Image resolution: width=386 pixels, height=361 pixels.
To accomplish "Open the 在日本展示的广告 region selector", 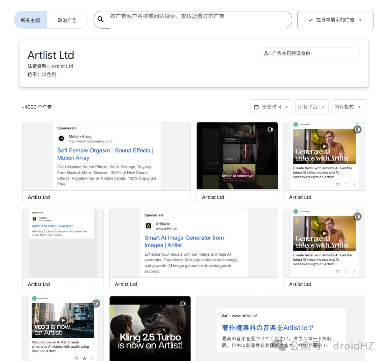I will pos(335,20).
